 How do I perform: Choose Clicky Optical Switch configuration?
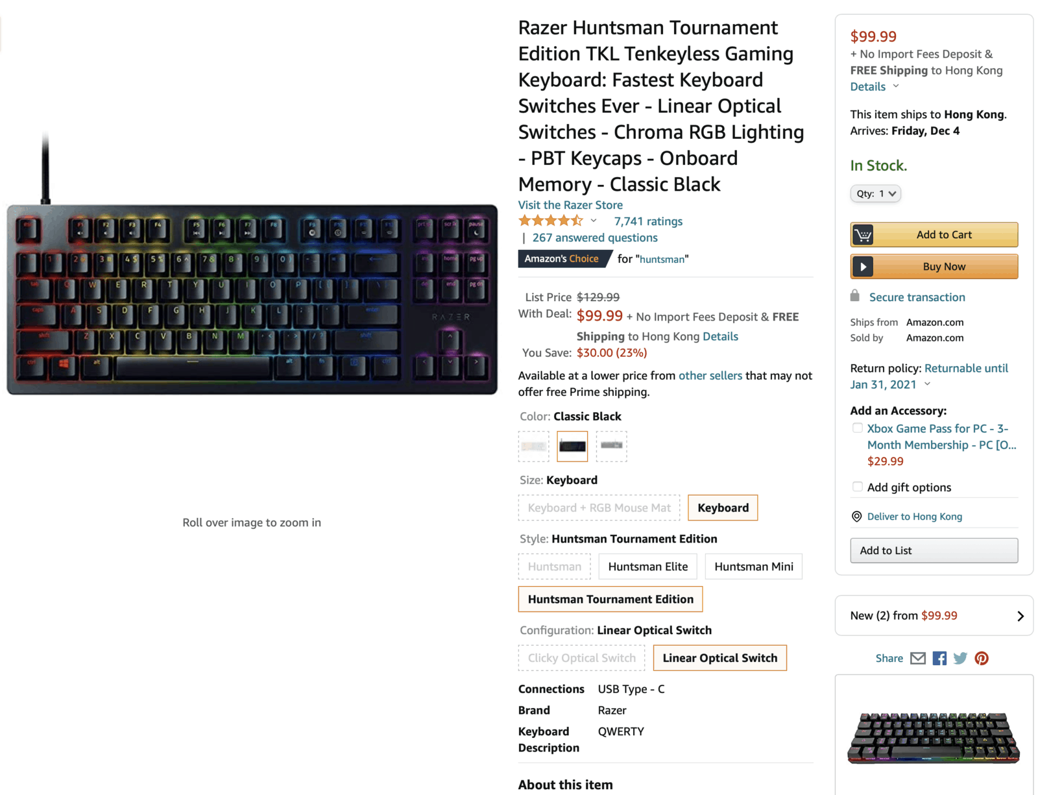coord(581,658)
